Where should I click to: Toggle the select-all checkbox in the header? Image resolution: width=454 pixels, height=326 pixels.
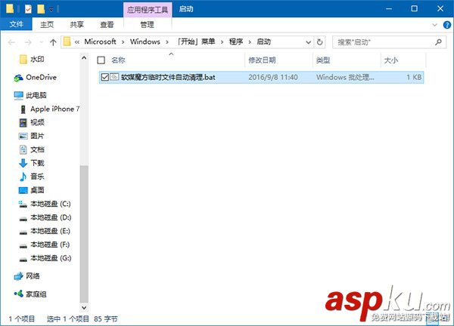tap(101, 60)
